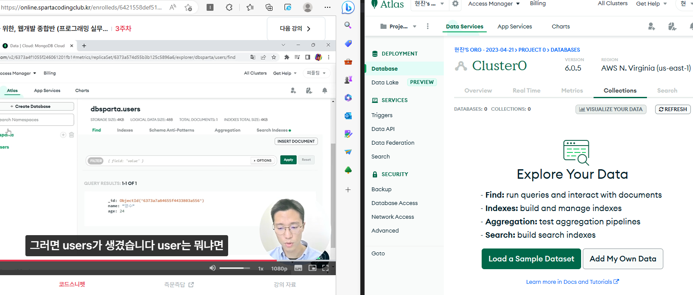693x295 pixels.
Task: Open the Tools briefcase icon in Edge sidebar
Action: coord(348,62)
